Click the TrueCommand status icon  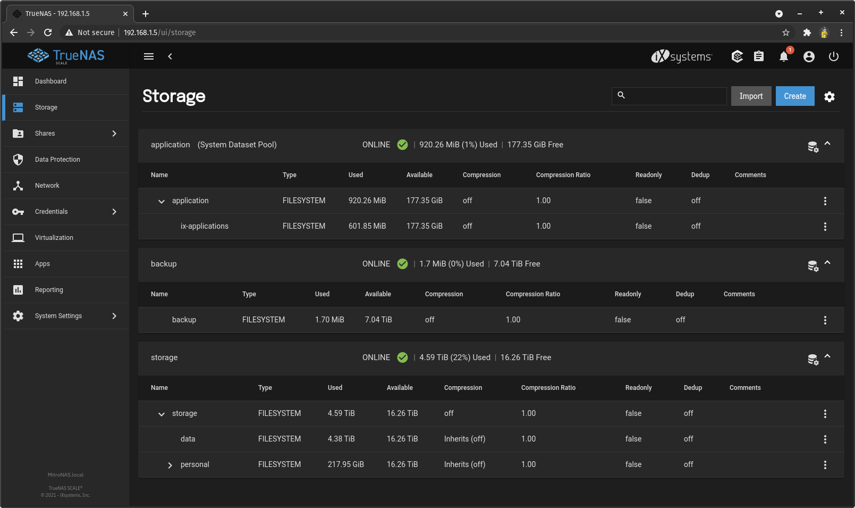click(x=737, y=56)
